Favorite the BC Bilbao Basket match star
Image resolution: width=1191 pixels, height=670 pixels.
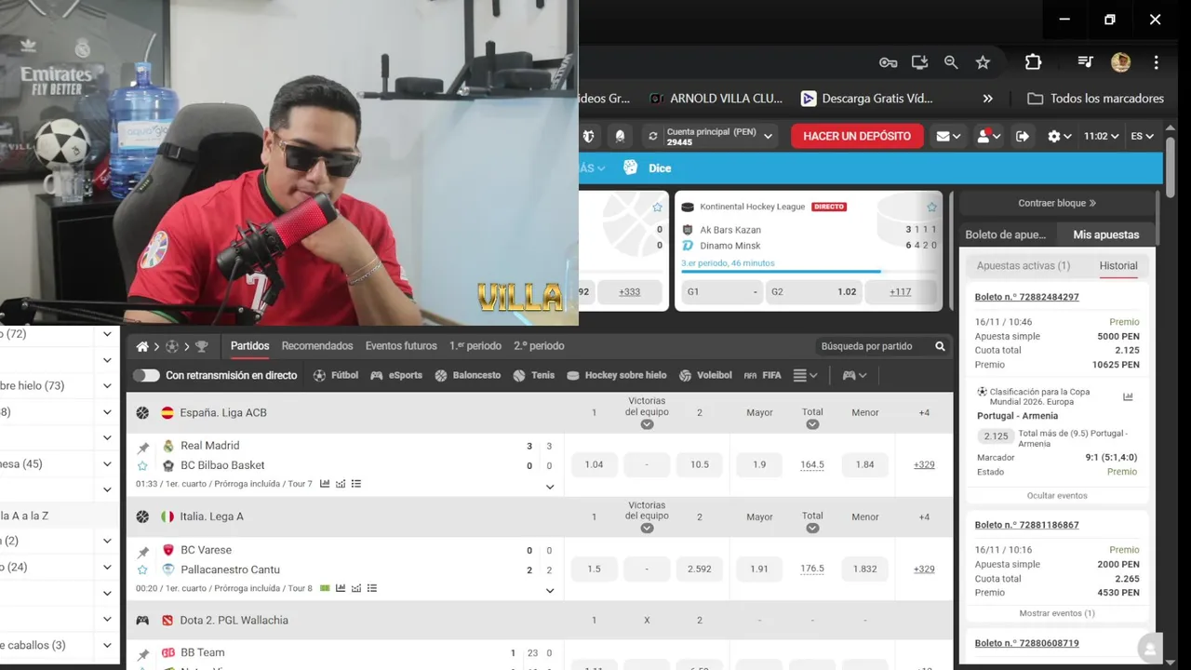(x=142, y=465)
